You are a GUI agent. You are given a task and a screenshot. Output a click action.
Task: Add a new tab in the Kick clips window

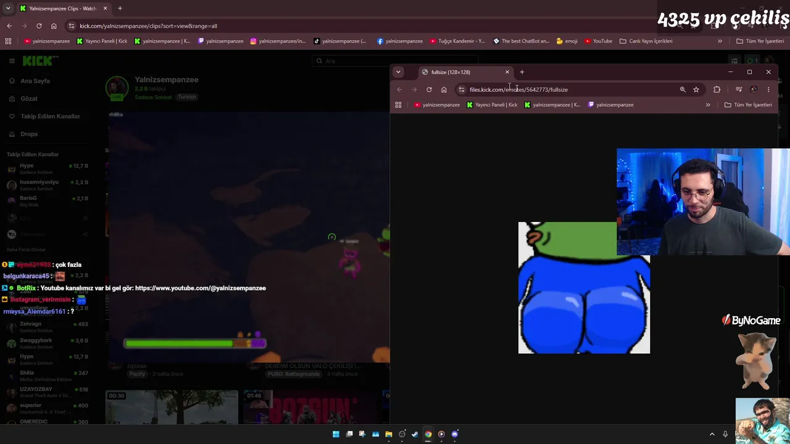[x=120, y=9]
